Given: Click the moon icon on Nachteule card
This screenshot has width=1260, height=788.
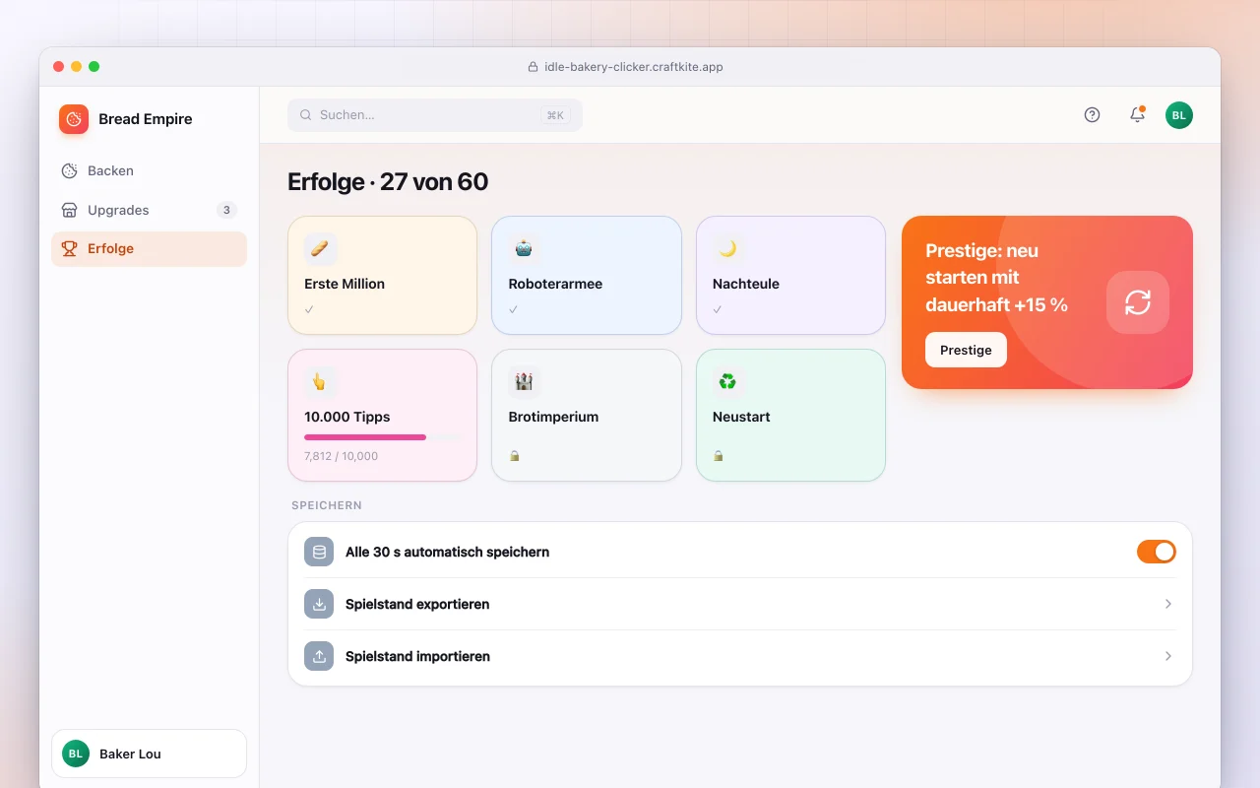Looking at the screenshot, I should click(728, 249).
